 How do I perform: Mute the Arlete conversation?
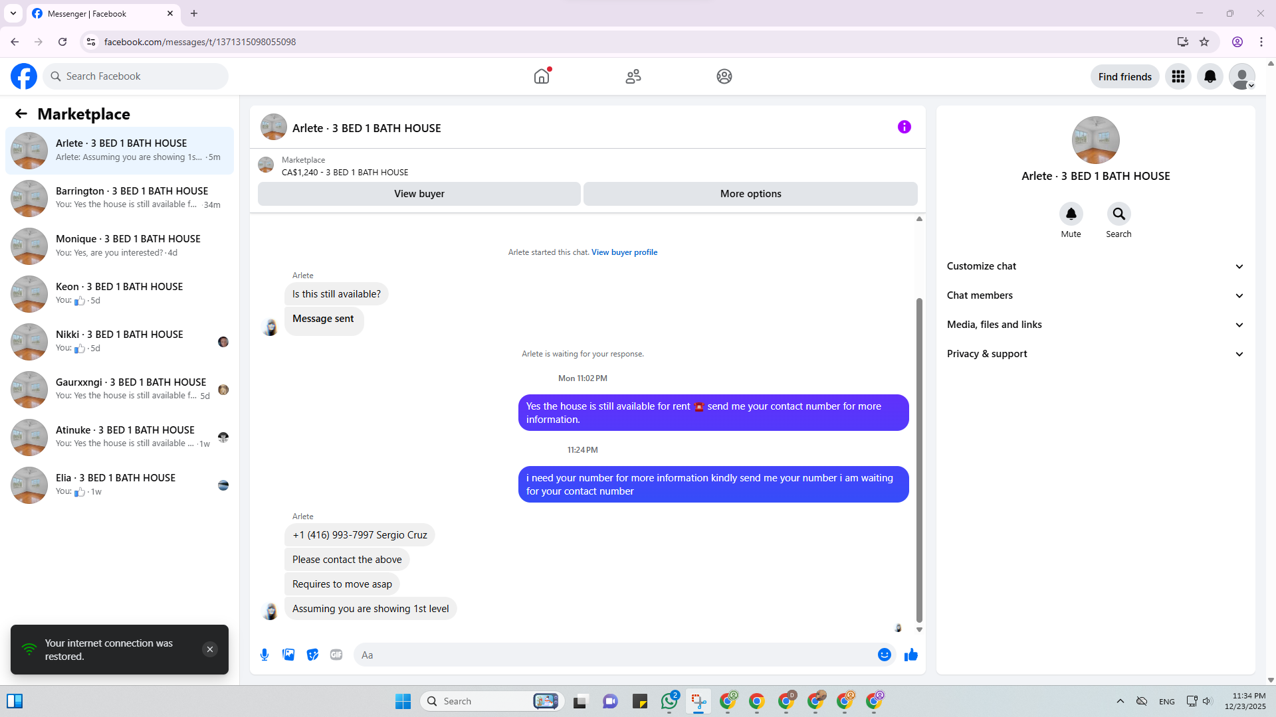(1071, 214)
